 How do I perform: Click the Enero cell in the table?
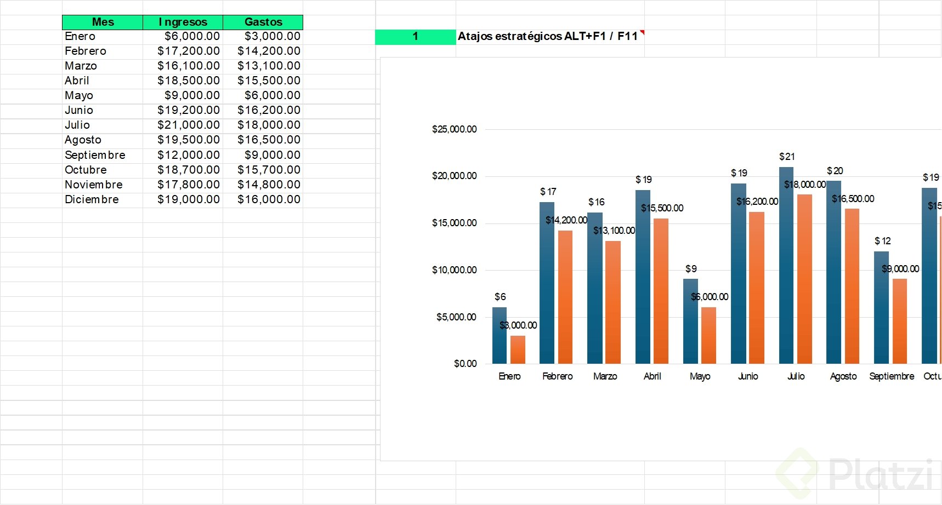coord(103,37)
